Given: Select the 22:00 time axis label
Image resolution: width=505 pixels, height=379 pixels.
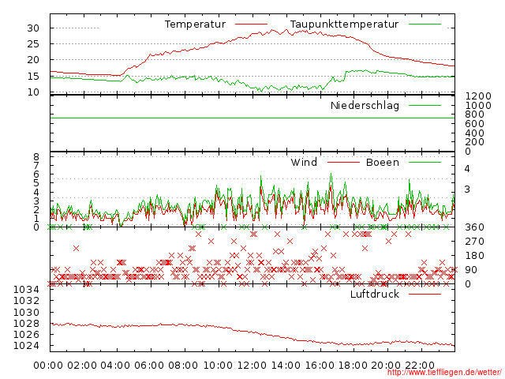Looking at the screenshot, I should [421, 365].
